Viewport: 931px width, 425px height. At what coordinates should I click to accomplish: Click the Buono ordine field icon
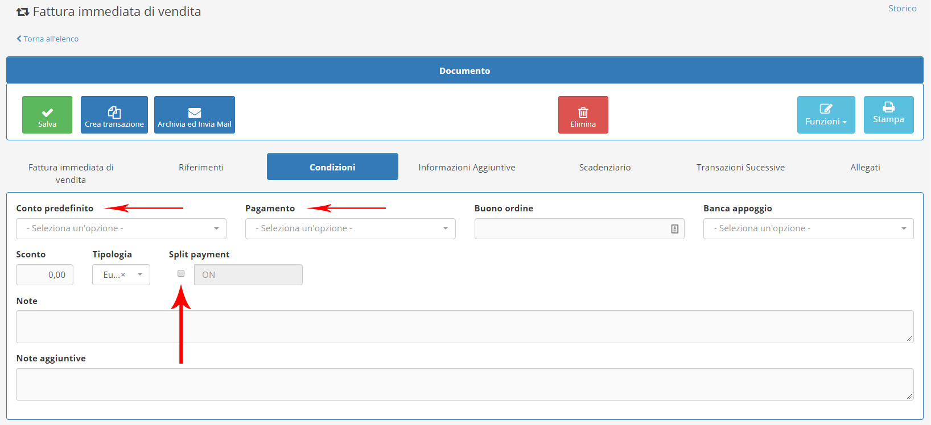pos(674,229)
